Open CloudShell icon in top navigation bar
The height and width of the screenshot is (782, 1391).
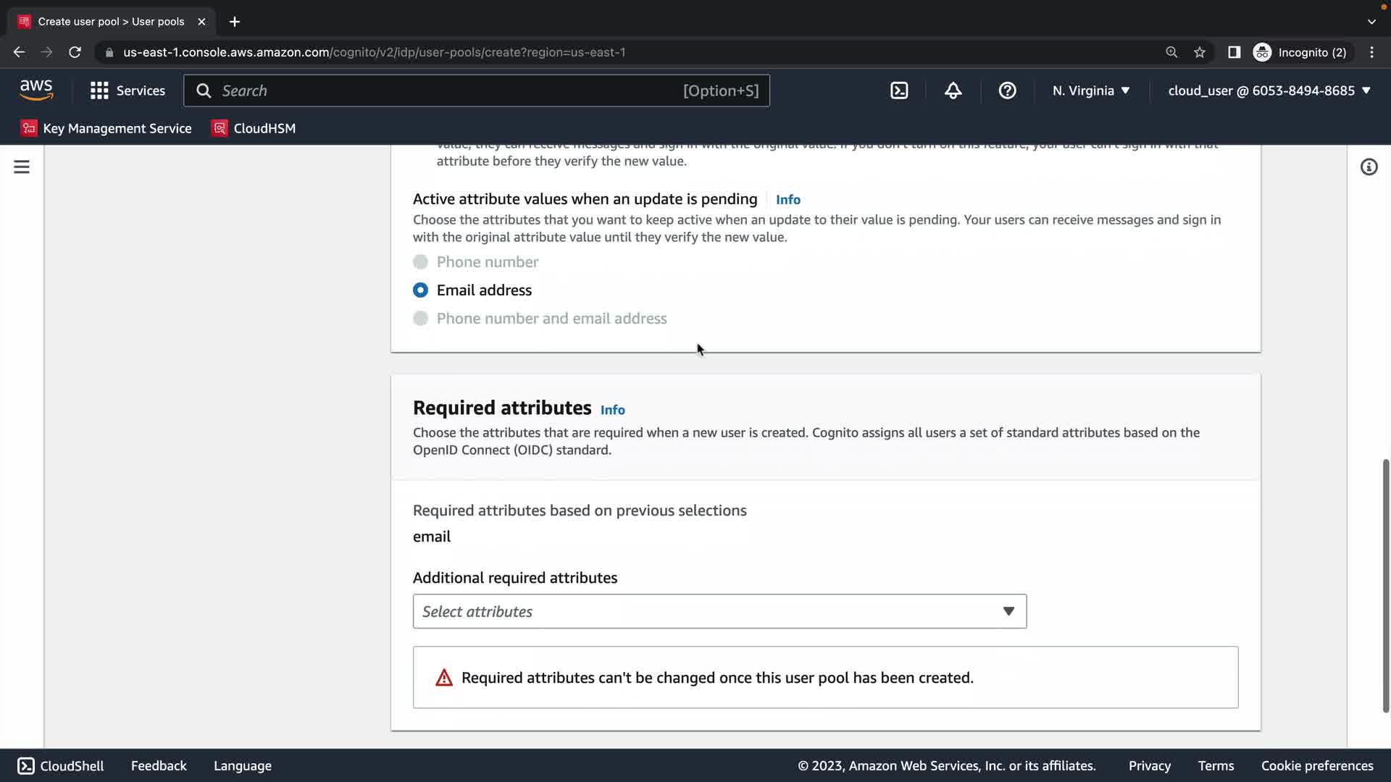(x=899, y=91)
